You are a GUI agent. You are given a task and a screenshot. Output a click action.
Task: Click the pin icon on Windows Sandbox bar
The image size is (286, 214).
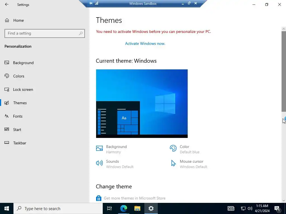[91, 3]
